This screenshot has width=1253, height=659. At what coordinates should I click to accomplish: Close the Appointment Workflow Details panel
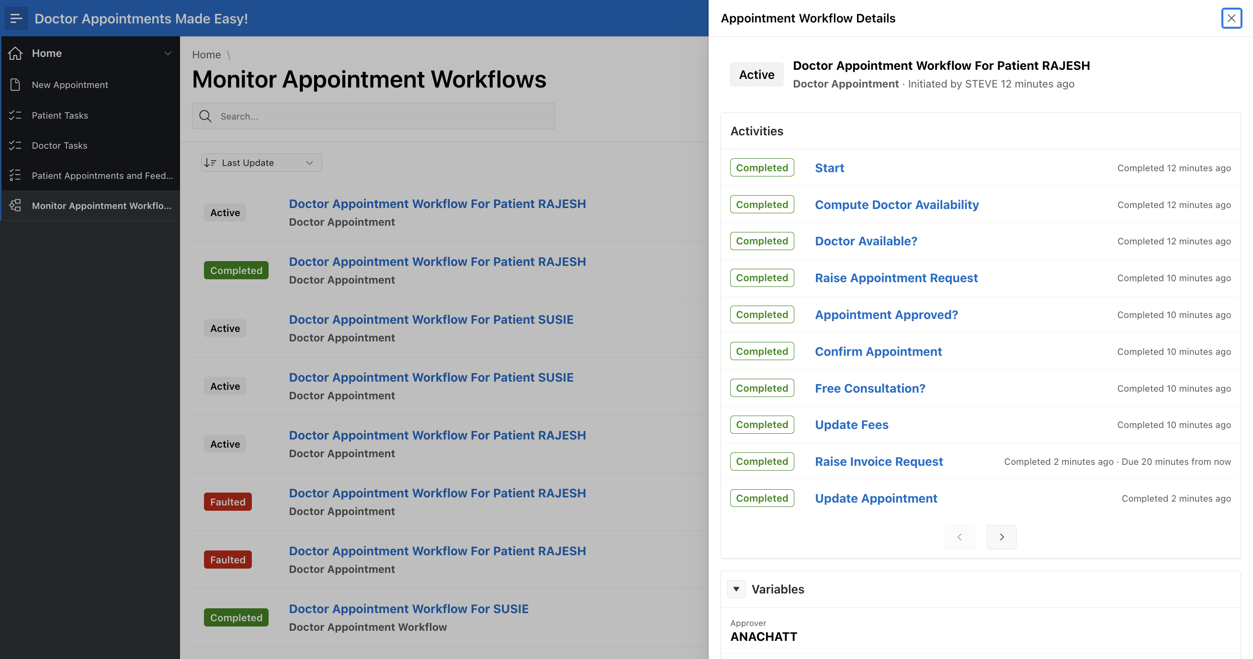[x=1231, y=19]
